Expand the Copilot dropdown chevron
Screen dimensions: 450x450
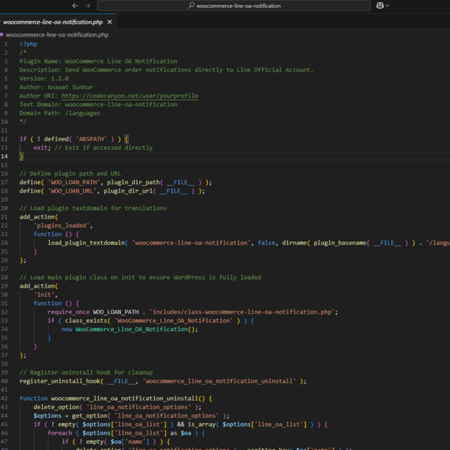[389, 6]
